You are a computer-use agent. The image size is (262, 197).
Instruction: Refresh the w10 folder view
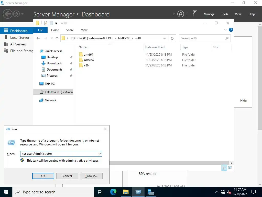click(x=172, y=38)
